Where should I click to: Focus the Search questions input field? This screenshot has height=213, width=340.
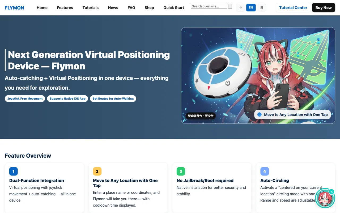(x=209, y=6)
